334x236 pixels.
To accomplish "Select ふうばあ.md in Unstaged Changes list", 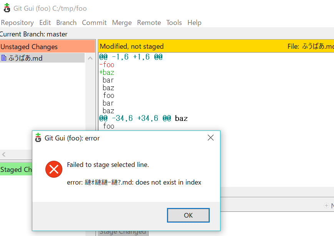I will [x=42, y=58].
